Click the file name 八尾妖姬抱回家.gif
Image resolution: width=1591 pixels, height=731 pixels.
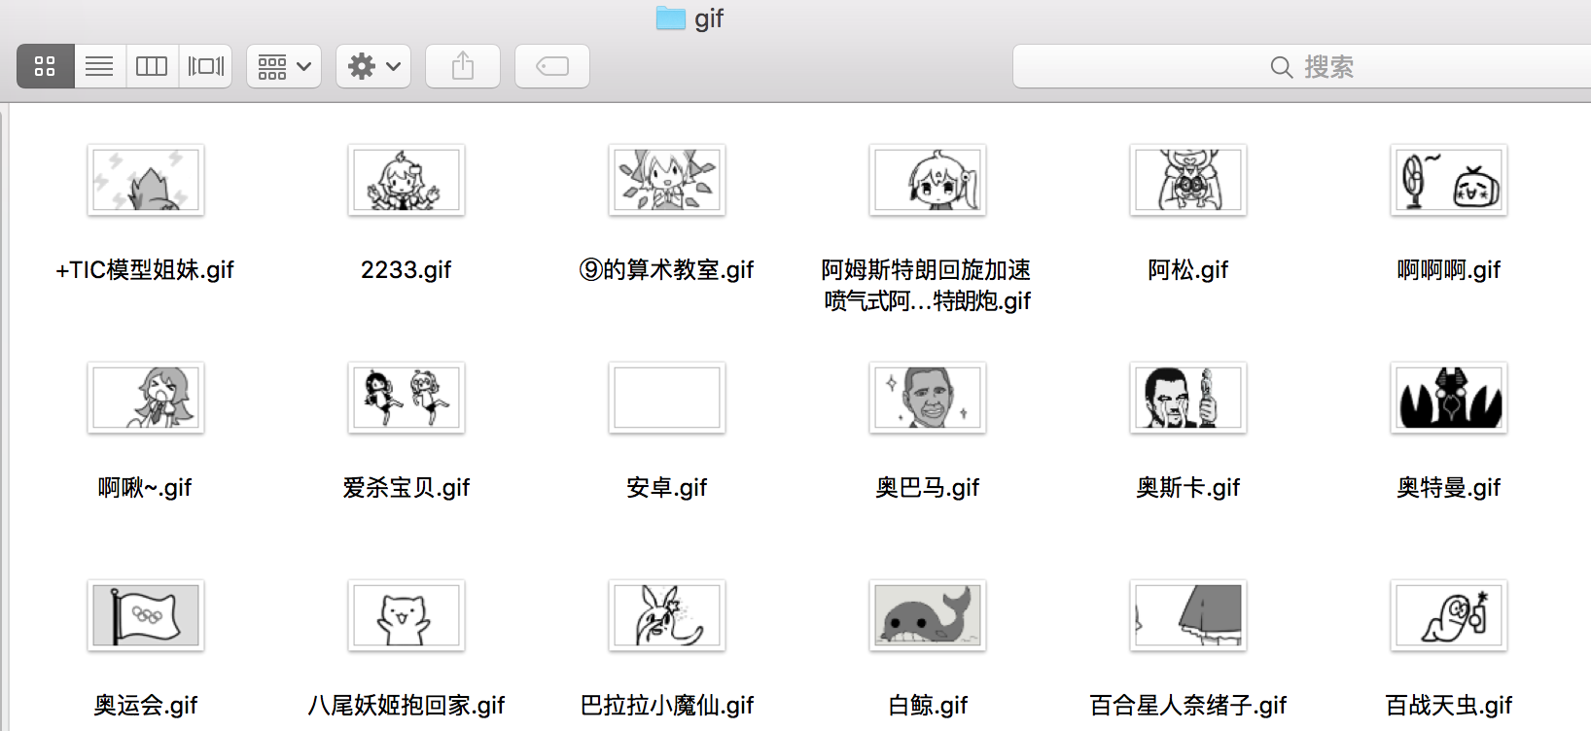click(407, 705)
